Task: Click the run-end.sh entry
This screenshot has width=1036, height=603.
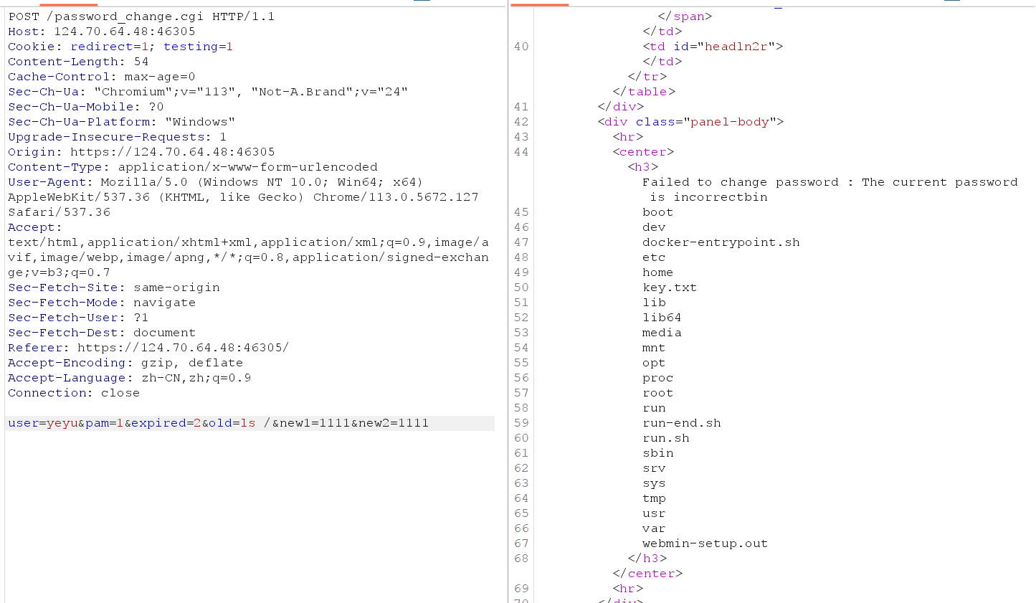Action: (682, 423)
